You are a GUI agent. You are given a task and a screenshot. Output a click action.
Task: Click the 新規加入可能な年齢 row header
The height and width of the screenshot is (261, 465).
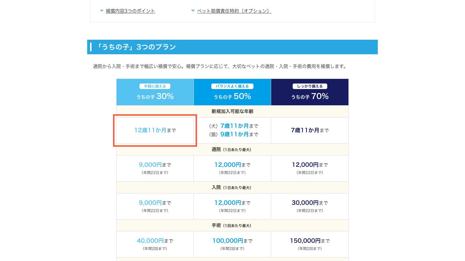click(x=233, y=111)
